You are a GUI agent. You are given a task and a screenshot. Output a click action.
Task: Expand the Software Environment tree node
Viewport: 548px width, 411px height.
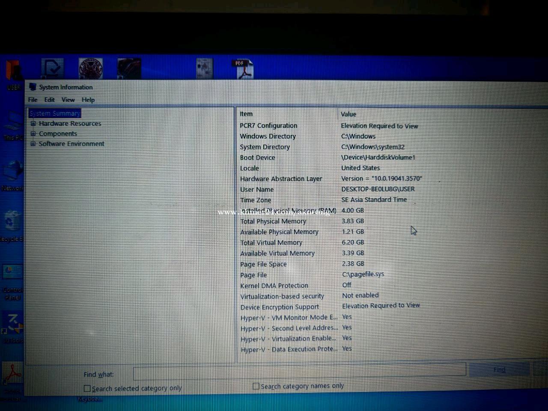click(x=33, y=144)
